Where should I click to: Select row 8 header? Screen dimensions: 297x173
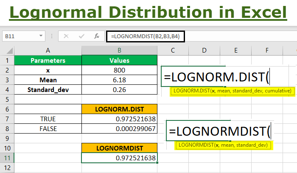[x=7, y=129]
